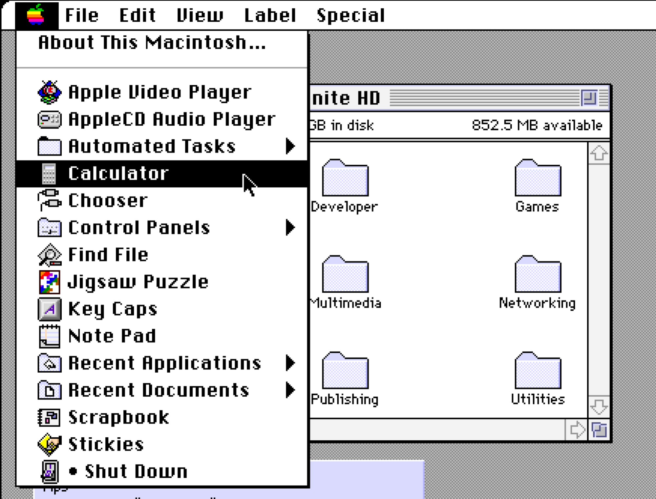Select the Networking folder icon
656x499 pixels.
pos(538,274)
